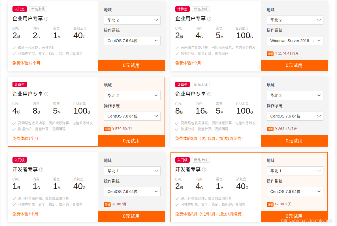Click the red 入门型 badge
Screen dimensions: 337x226
[20, 9]
